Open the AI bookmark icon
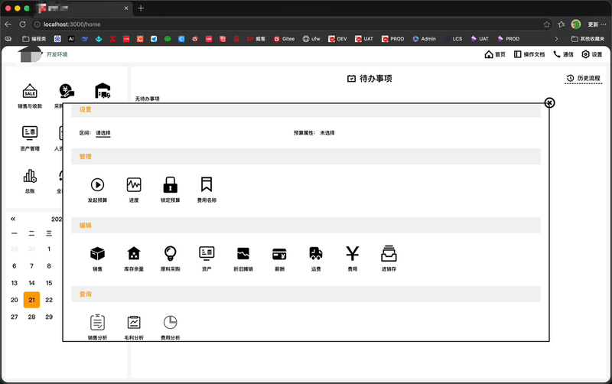This screenshot has width=612, height=384. tap(71, 39)
